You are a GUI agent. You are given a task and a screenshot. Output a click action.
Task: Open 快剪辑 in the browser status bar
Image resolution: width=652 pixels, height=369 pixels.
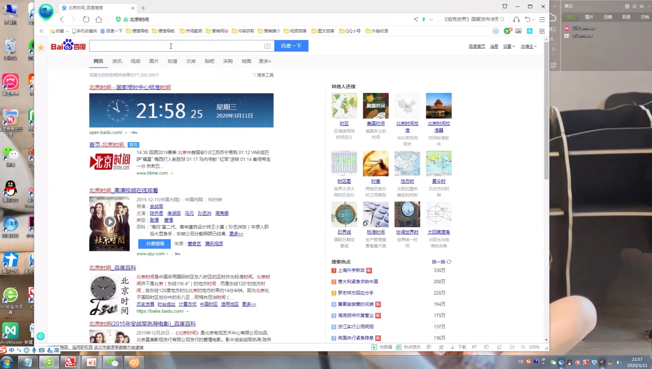tap(382, 347)
